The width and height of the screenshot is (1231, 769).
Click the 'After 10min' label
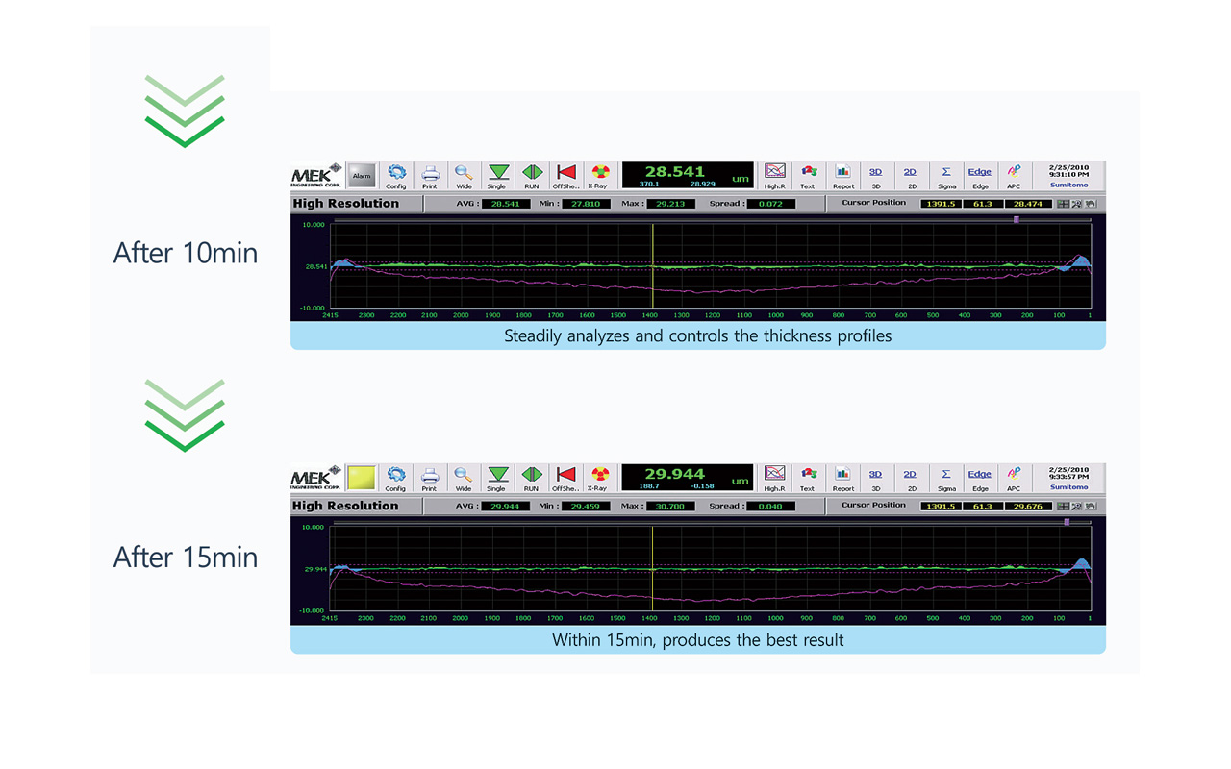[186, 253]
